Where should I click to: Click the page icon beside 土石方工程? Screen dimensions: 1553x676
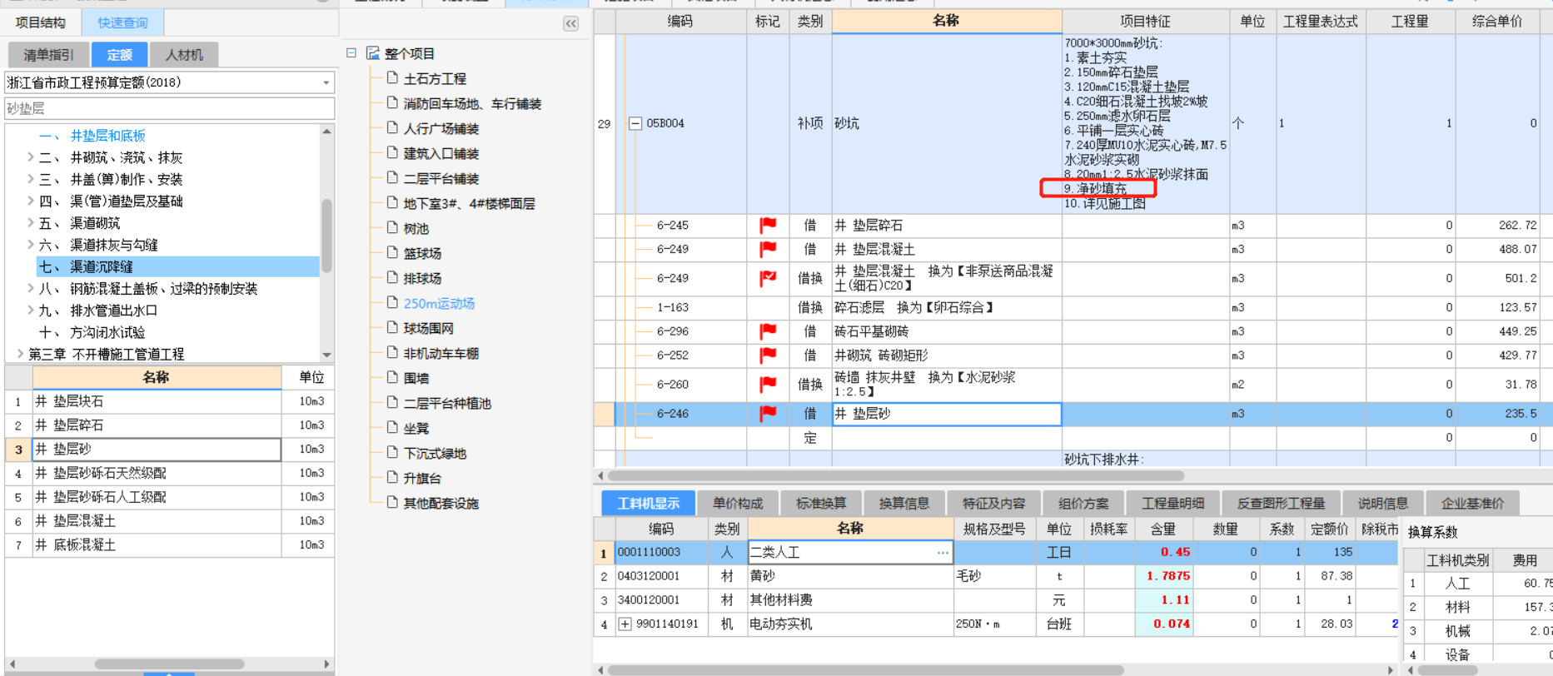tap(392, 78)
